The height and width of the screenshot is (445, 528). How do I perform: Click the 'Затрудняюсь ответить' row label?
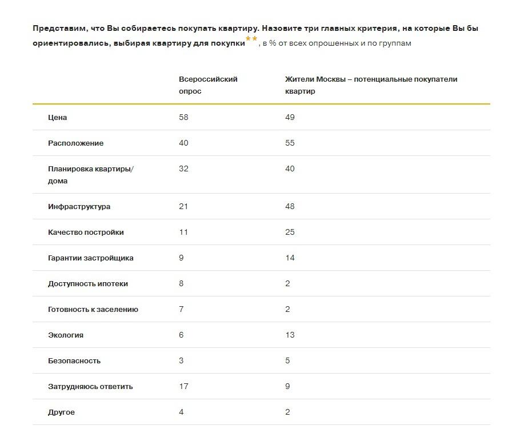click(90, 387)
